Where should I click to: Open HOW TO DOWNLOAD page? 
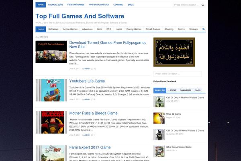tap(99, 5)
